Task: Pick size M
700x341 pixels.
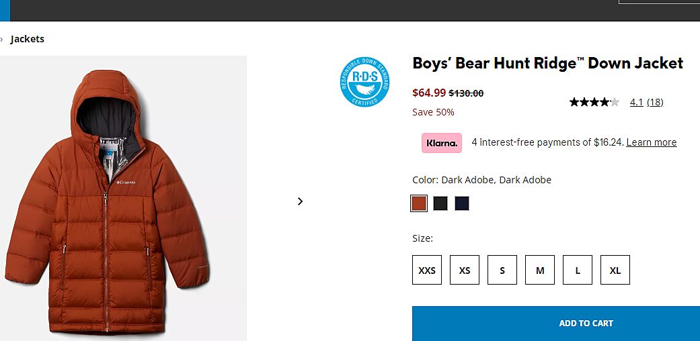Action: pos(540,271)
